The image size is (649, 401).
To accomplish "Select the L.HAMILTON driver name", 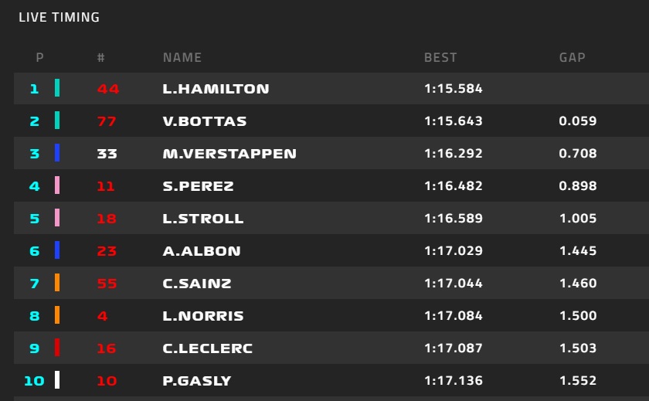I will [216, 89].
